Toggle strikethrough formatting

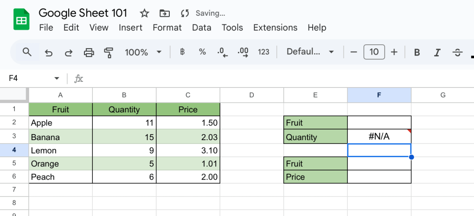click(x=457, y=52)
